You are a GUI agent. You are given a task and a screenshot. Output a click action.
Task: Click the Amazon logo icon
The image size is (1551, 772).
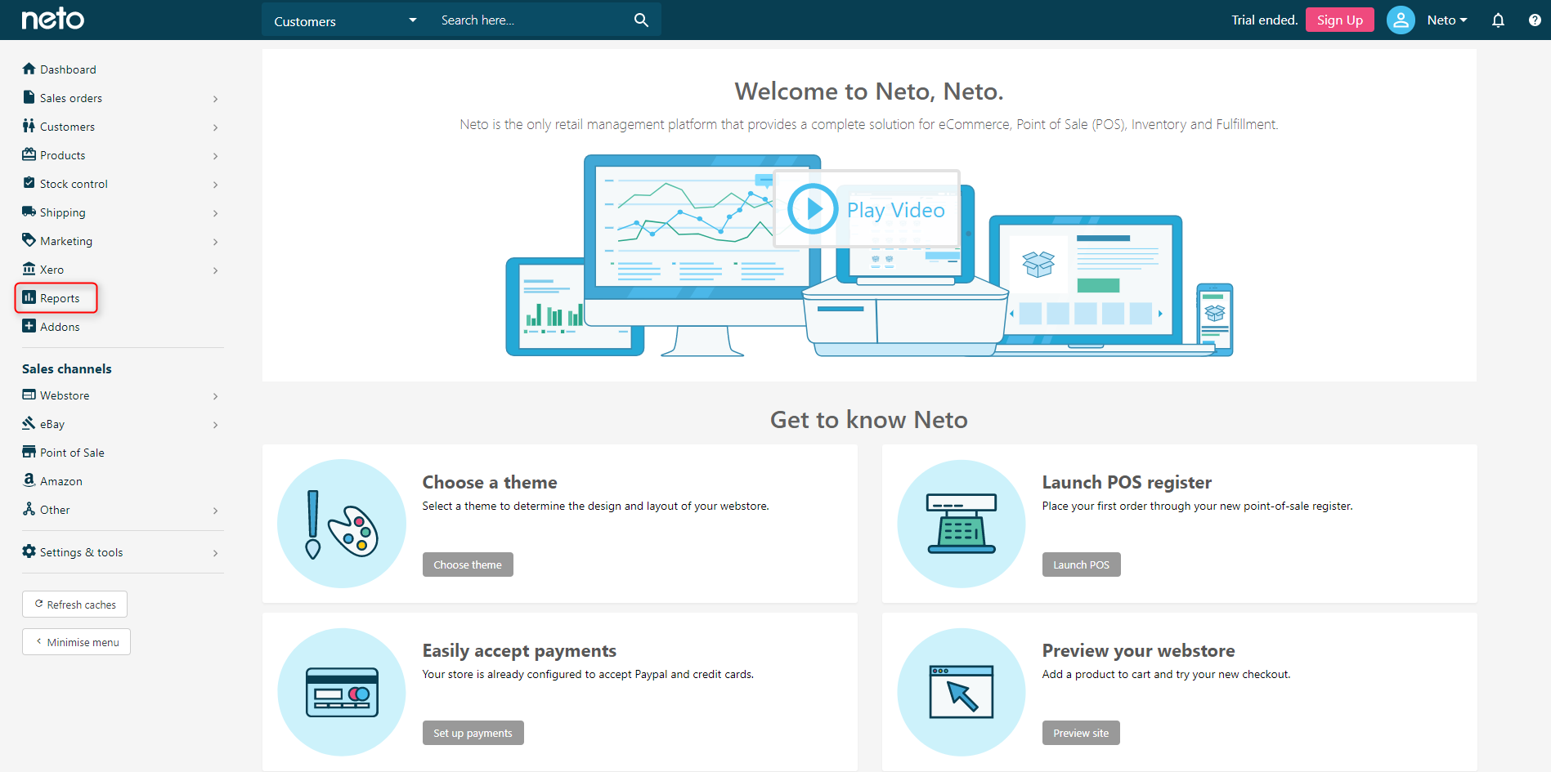point(29,480)
